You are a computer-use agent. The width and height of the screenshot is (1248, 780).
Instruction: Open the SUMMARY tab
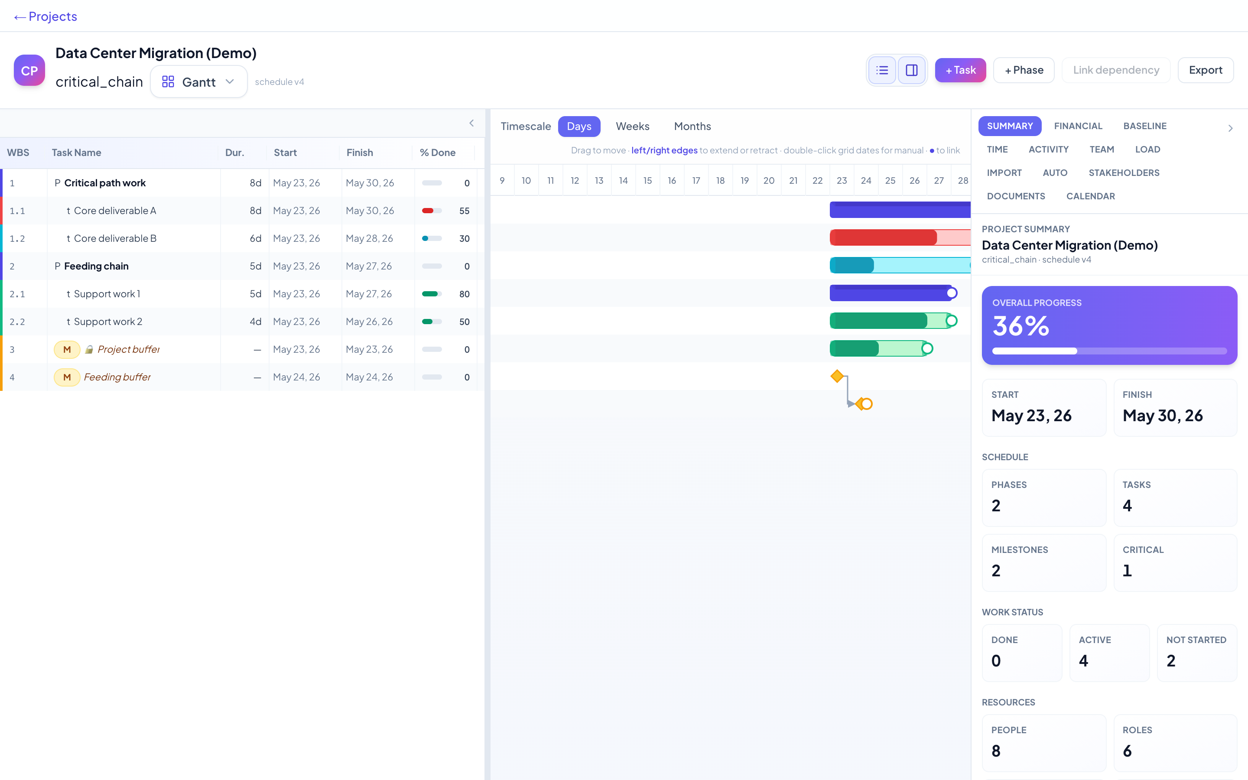tap(1010, 126)
